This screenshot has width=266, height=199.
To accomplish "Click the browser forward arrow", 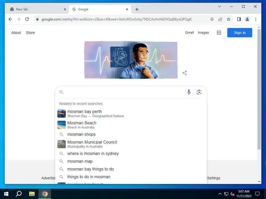I will coord(19,19).
